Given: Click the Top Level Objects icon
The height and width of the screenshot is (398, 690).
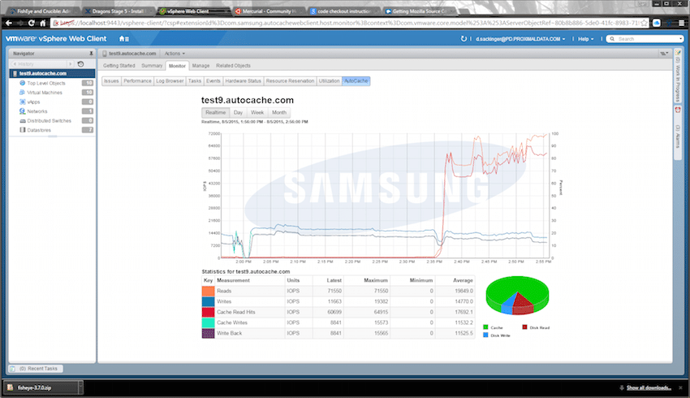Looking at the screenshot, I should 23,83.
